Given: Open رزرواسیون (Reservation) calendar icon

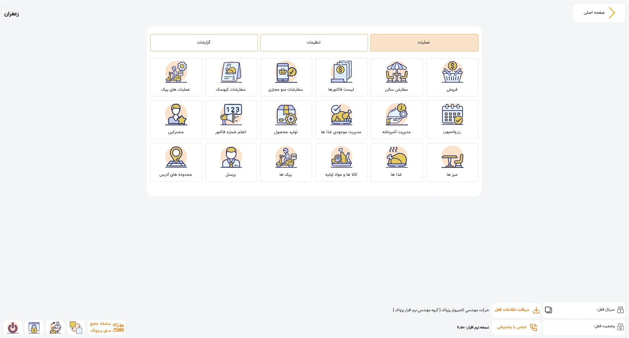Looking at the screenshot, I should (x=452, y=120).
